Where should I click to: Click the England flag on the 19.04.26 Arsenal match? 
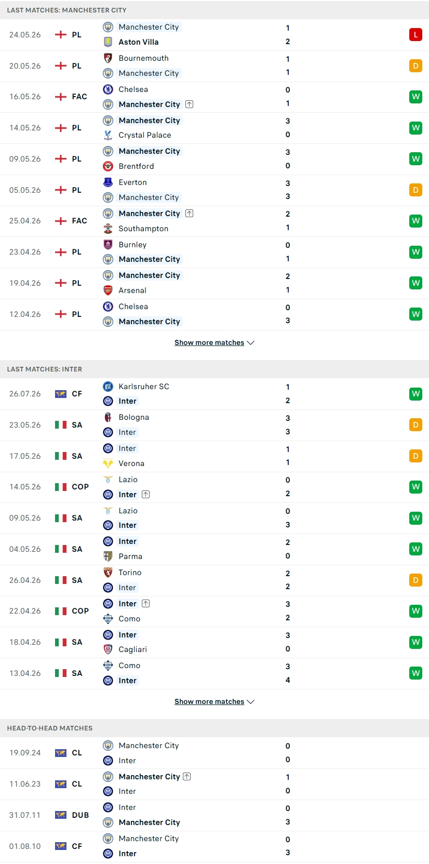tap(61, 283)
